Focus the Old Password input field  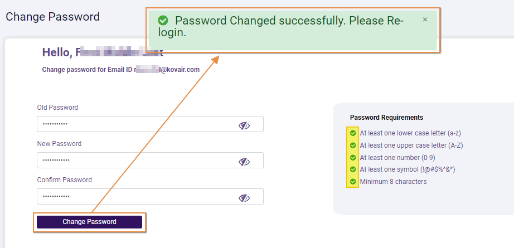(x=134, y=124)
